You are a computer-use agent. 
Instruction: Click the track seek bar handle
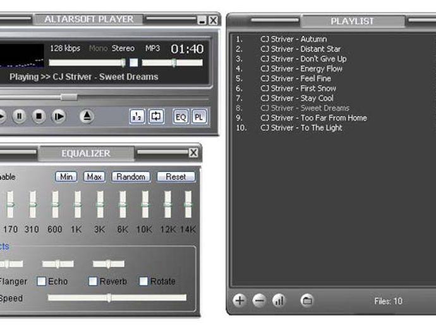(x=69, y=97)
